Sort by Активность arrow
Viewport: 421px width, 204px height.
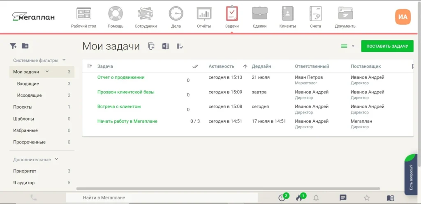coord(245,66)
